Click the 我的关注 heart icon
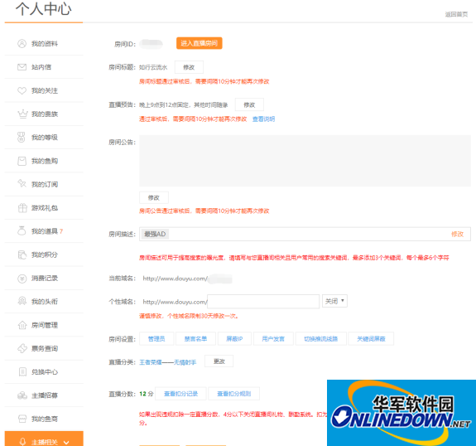The image size is (476, 446). pos(22,90)
